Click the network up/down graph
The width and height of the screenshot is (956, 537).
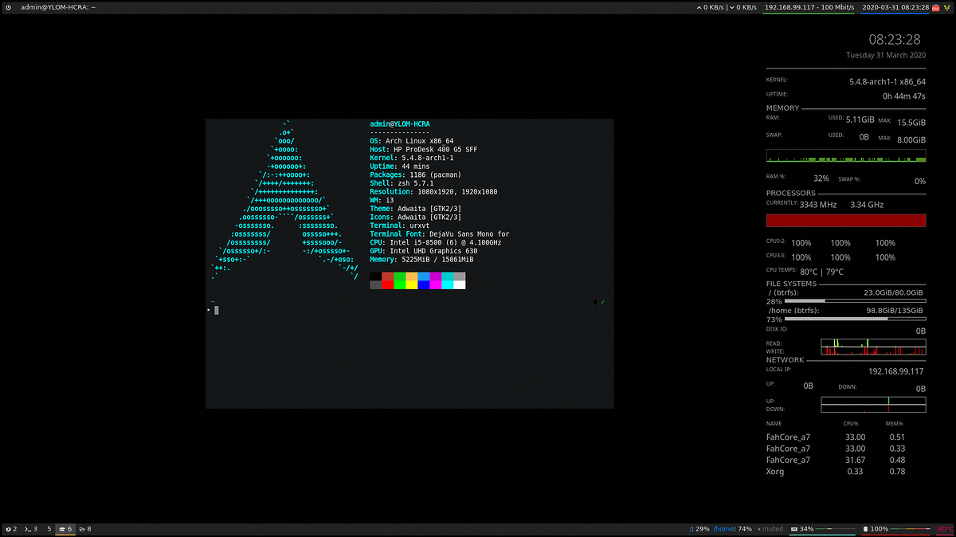pyautogui.click(x=873, y=404)
